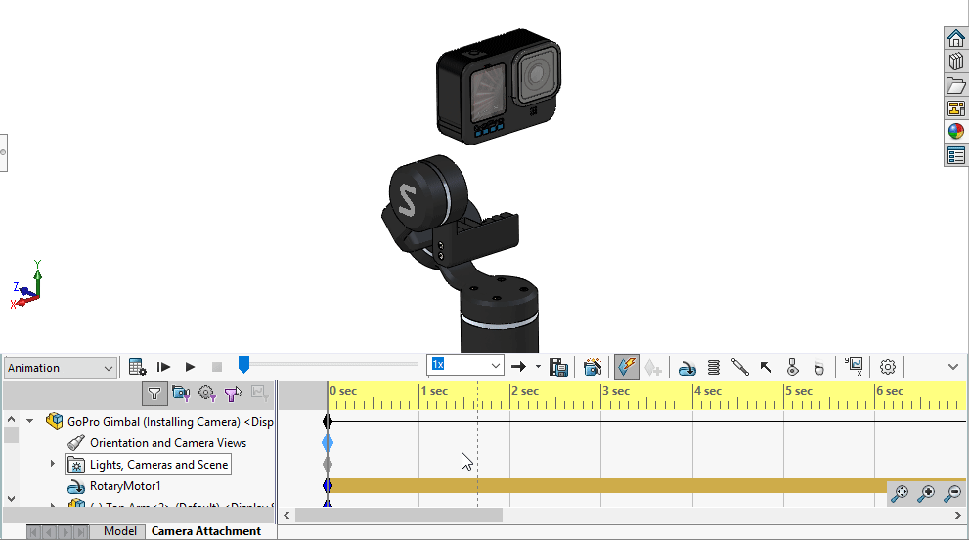This screenshot has width=969, height=540.
Task: Click the Calculate motion study icon
Action: 138,367
